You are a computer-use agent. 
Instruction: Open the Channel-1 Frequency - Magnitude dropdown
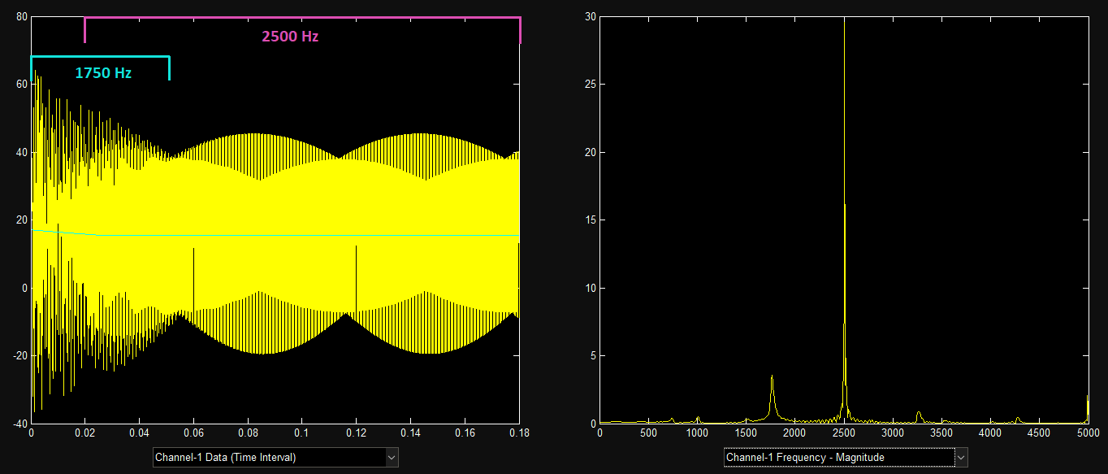click(x=842, y=457)
